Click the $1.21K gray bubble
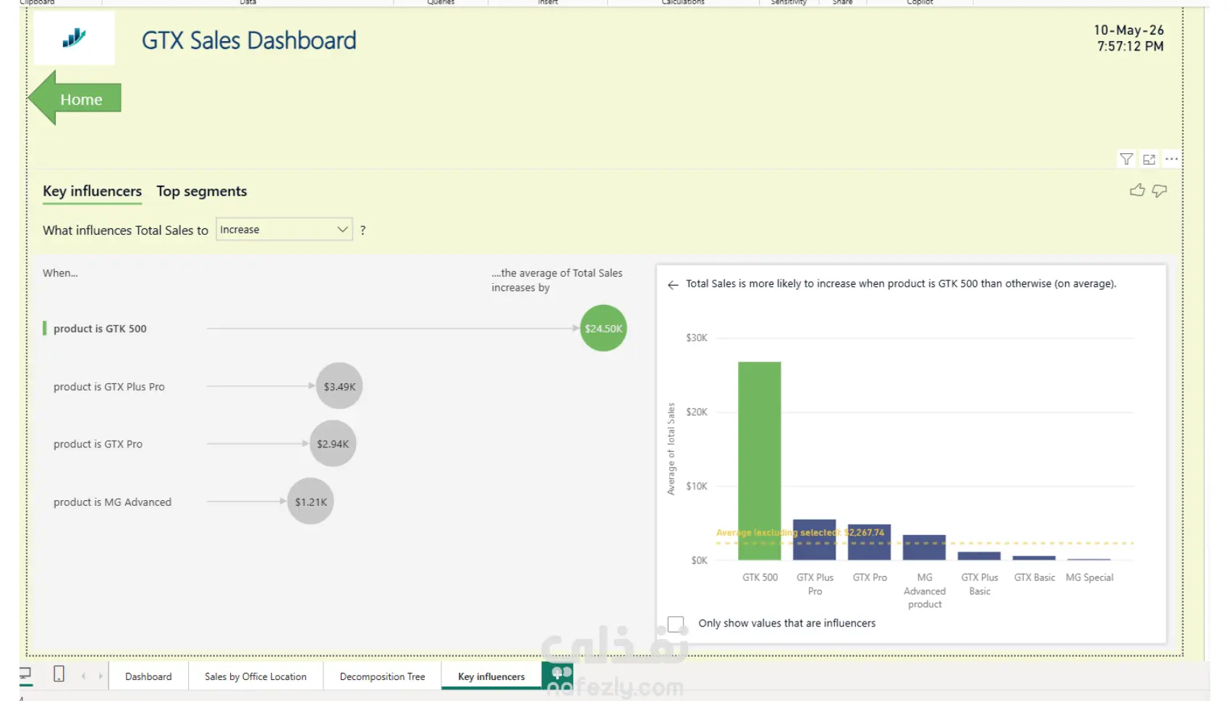Image resolution: width=1230 pixels, height=701 pixels. tap(310, 502)
